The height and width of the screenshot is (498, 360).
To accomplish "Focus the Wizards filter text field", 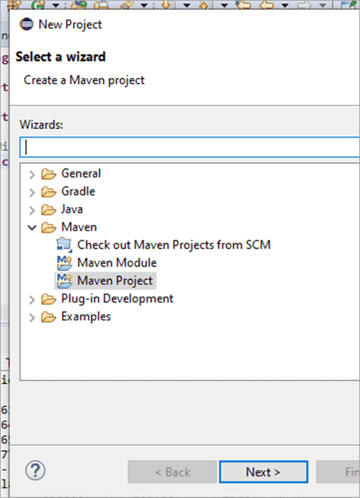I will [190, 148].
